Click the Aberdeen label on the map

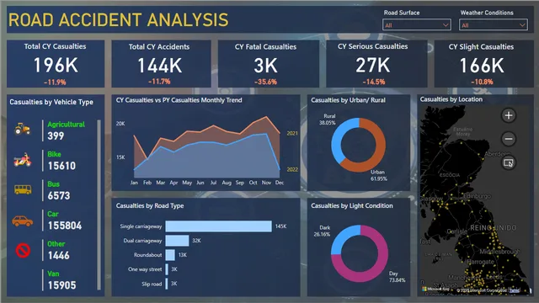[x=498, y=154]
